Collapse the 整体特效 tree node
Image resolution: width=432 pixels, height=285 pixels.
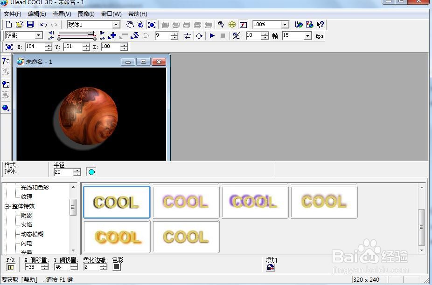(7, 206)
